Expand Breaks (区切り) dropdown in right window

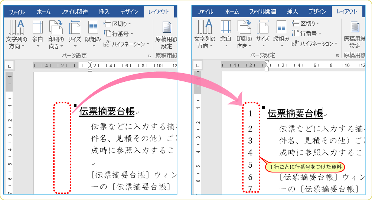(307, 23)
